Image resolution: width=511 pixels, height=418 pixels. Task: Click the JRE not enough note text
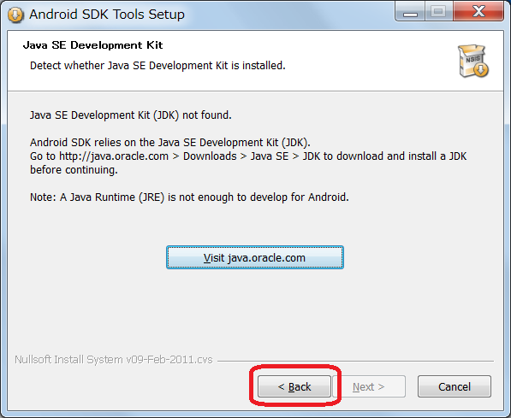189,197
